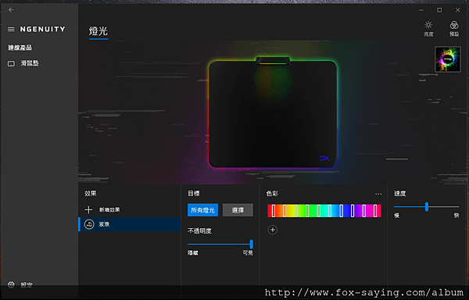The width and height of the screenshot is (469, 300).
Task: Click the 慢 end of speed slider
Action: click(x=397, y=216)
